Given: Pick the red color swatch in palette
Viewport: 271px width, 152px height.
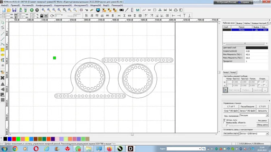Looking at the screenshot, I should (14, 139).
